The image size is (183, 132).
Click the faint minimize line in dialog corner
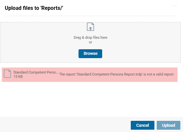pyautogui.click(x=175, y=6)
